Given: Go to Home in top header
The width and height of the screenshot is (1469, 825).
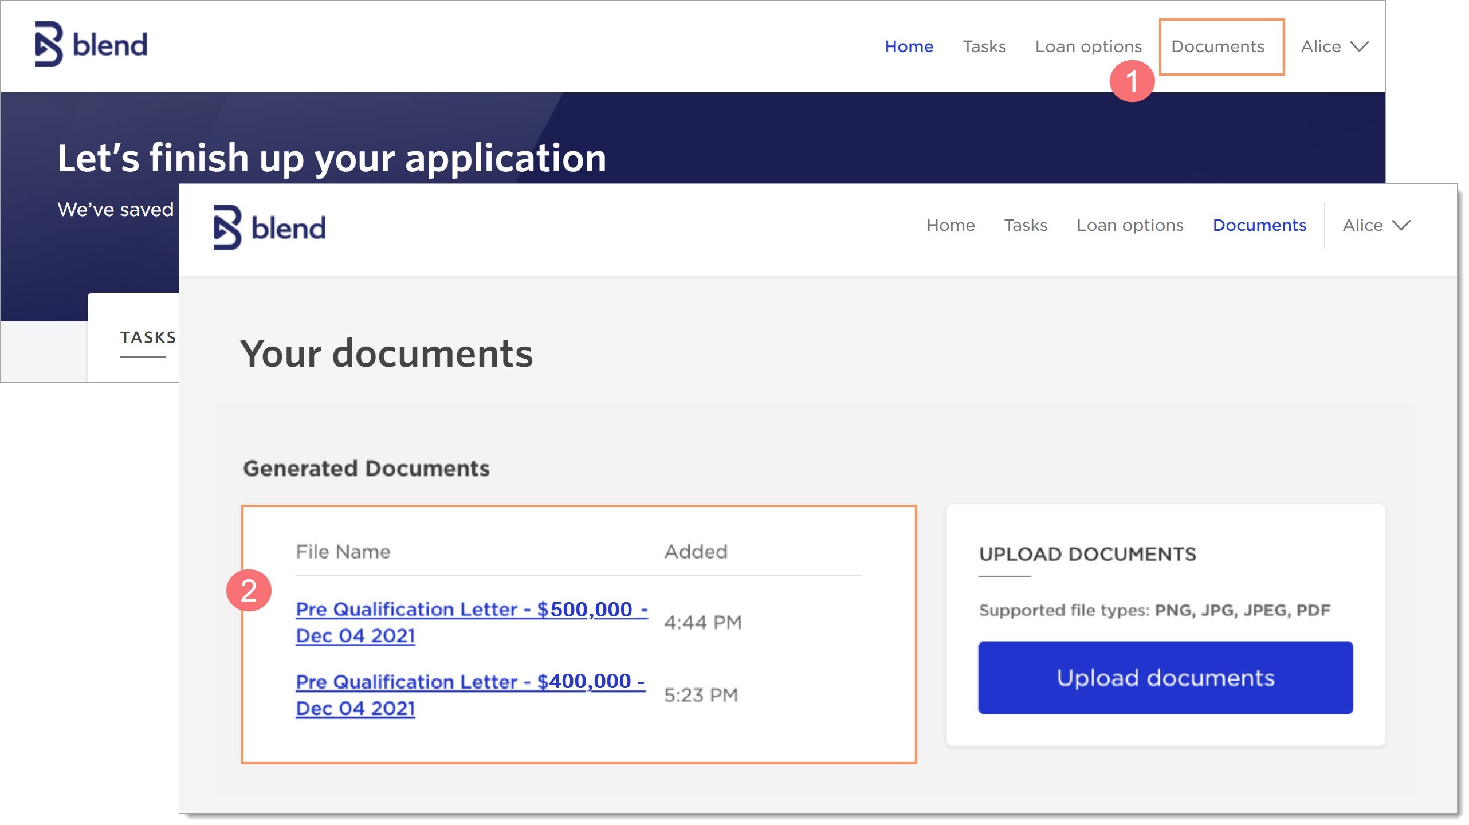Looking at the screenshot, I should [x=909, y=46].
